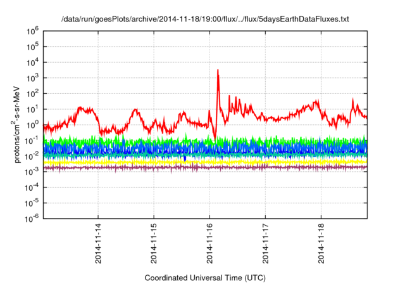This screenshot has height=284, width=405.
Task: Click the 10^-4 y-axis label
Action: coord(32,188)
